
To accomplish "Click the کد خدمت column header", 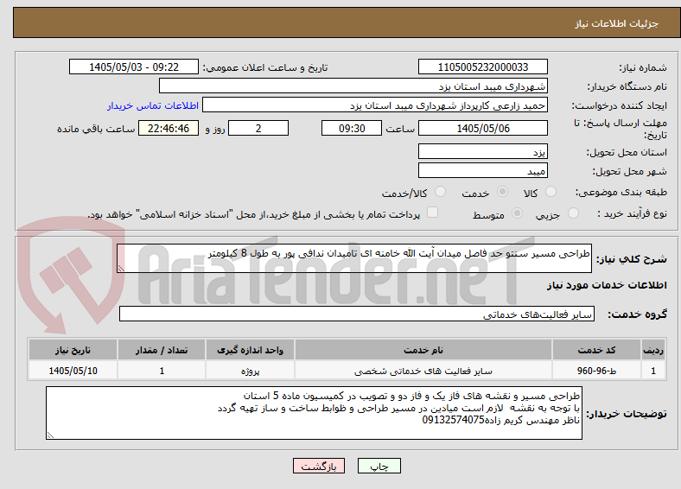I will (597, 350).
